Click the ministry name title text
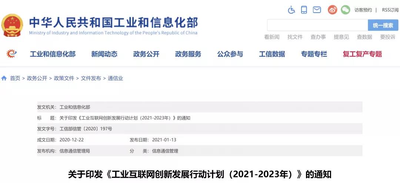 [113, 23]
